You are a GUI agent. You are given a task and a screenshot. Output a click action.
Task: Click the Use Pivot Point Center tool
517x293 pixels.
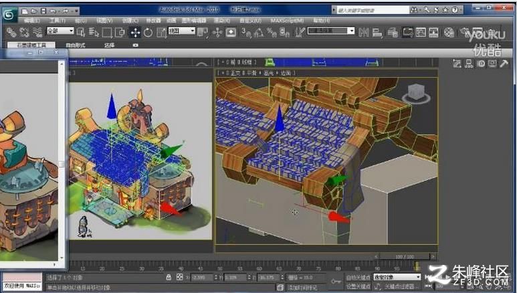point(203,32)
